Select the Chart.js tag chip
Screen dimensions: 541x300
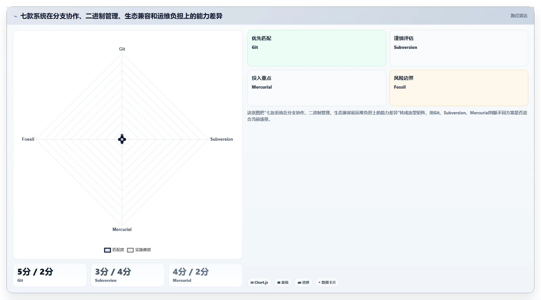pos(259,282)
